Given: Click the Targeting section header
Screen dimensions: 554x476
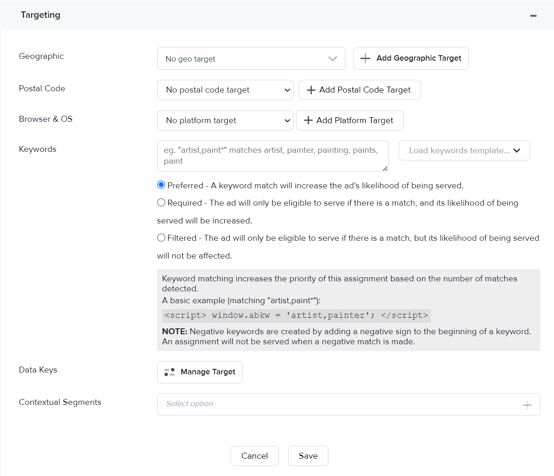Looking at the screenshot, I should pos(277,15).
